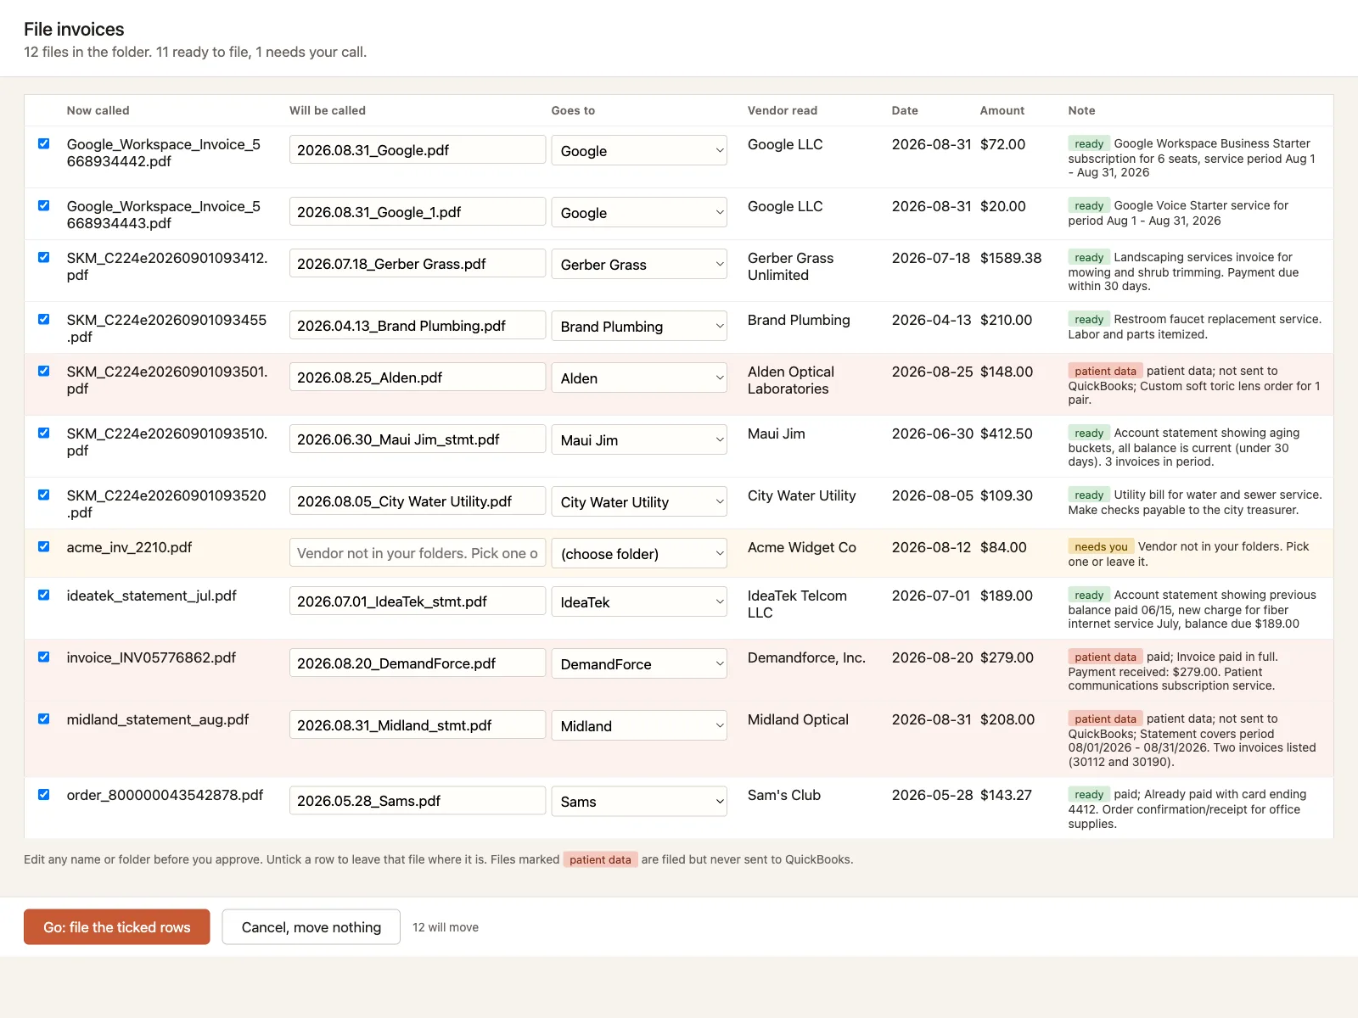Click Cancel, move nothing button
1358x1018 pixels.
point(311,927)
